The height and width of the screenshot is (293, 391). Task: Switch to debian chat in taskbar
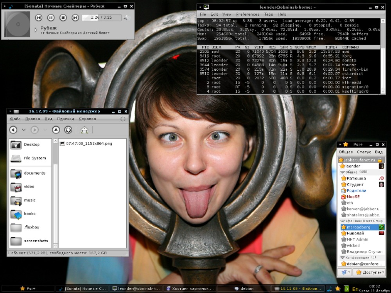[x=244, y=289]
